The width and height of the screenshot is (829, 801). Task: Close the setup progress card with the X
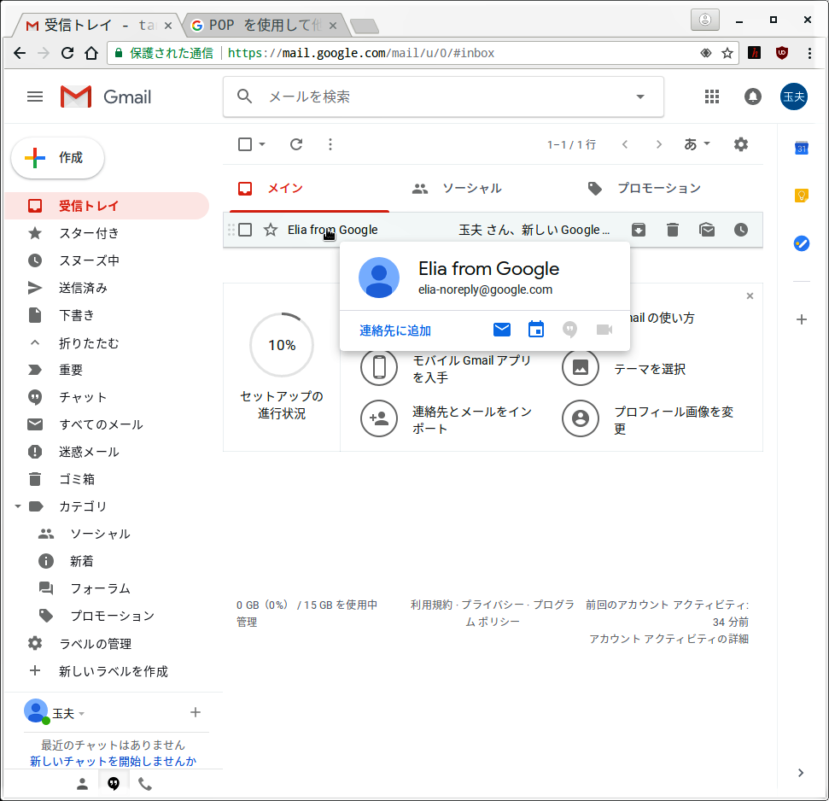[x=750, y=296]
